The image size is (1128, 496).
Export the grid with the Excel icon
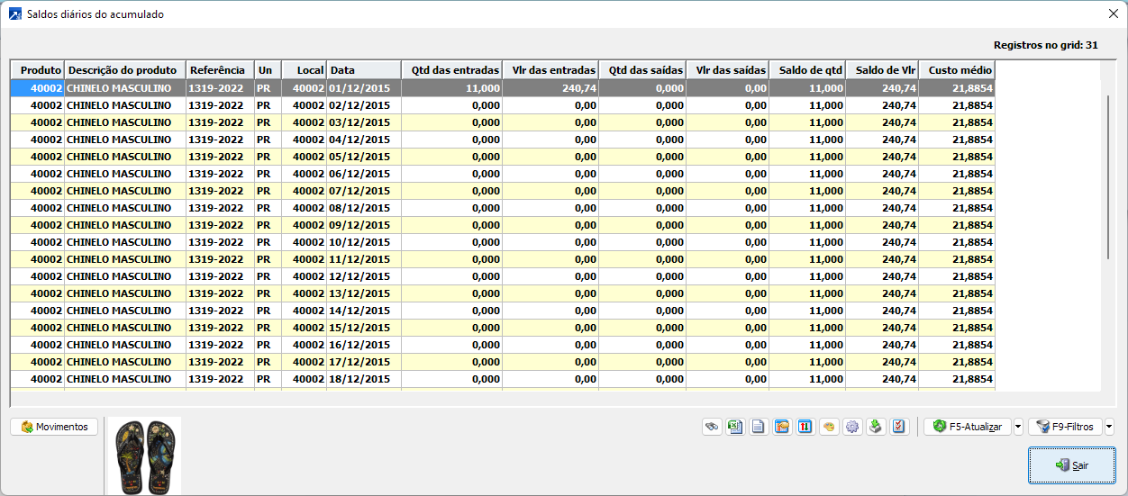pyautogui.click(x=735, y=427)
